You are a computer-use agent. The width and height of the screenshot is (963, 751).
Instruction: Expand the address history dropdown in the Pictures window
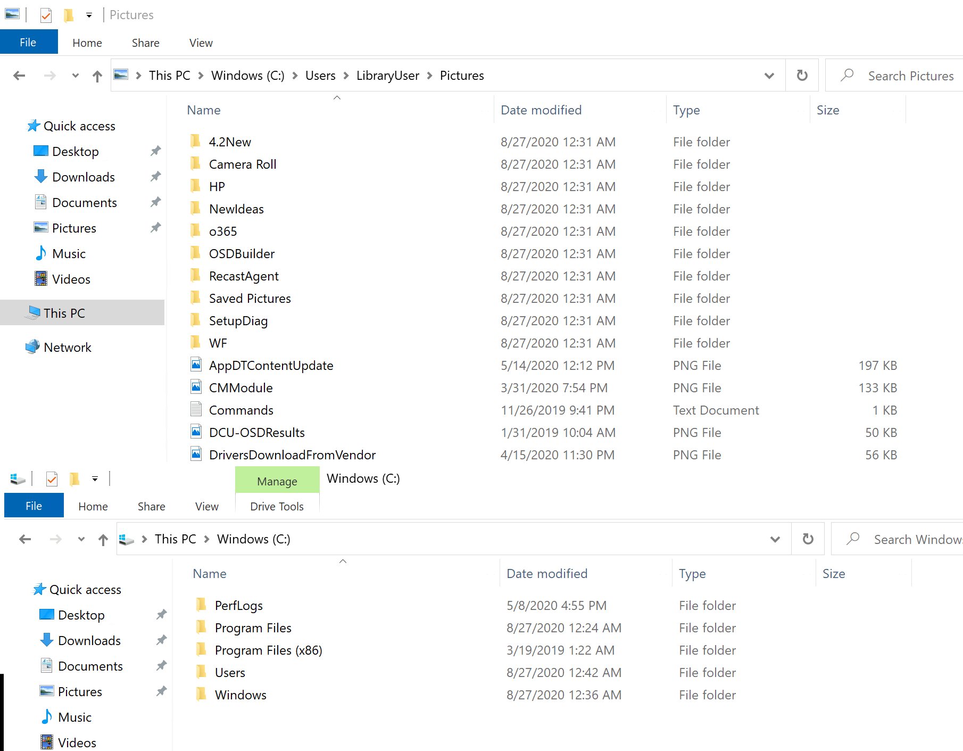(769, 76)
